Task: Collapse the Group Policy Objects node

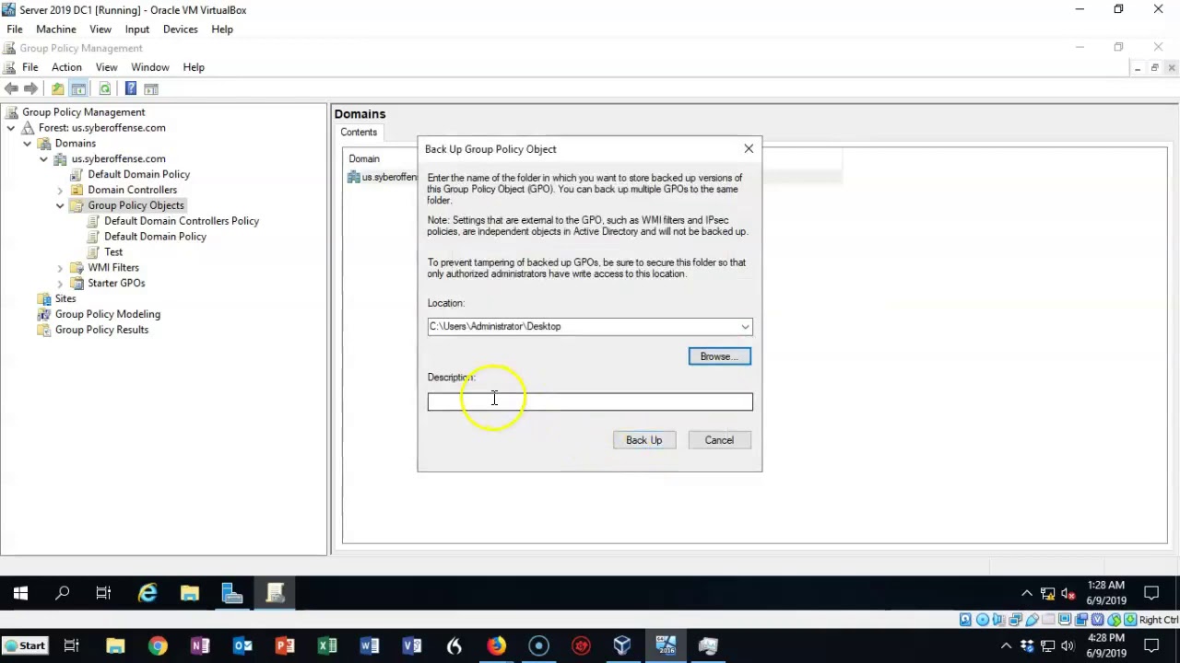Action: pyautogui.click(x=60, y=205)
